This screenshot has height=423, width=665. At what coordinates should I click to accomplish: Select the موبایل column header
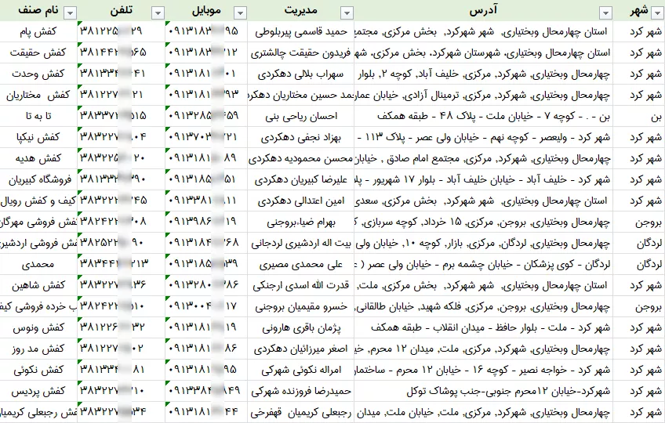tap(206, 10)
